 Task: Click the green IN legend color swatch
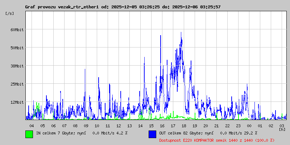coord(29,134)
